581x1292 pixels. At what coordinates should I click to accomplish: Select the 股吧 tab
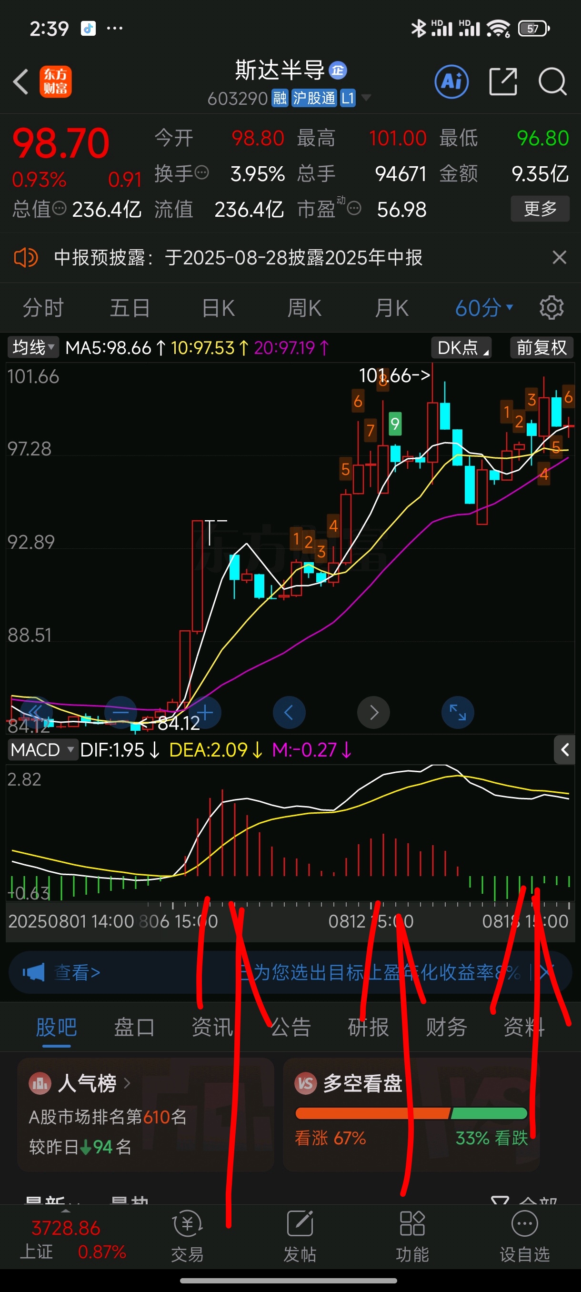[x=56, y=1027]
